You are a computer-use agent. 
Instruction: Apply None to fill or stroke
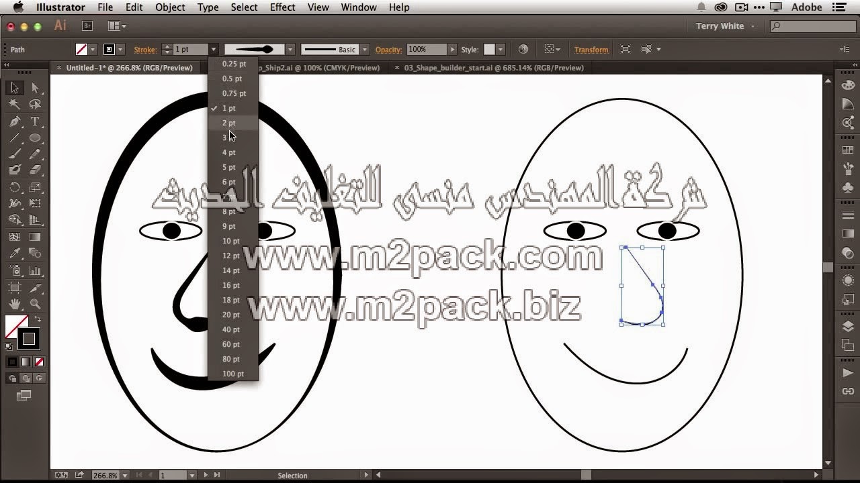click(x=39, y=362)
